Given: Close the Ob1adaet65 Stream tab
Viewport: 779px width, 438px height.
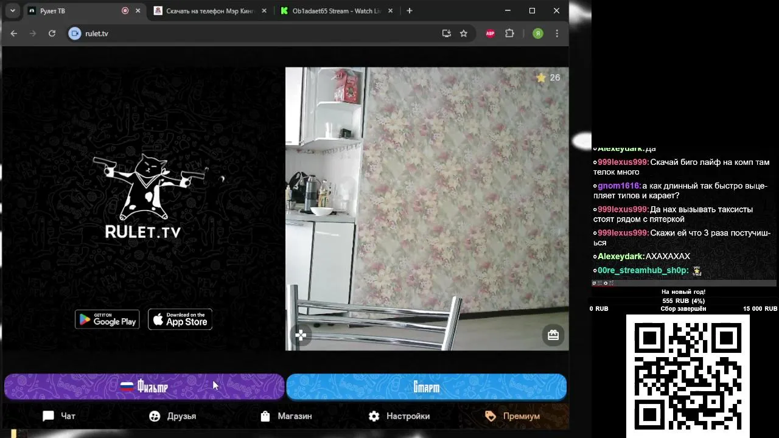Looking at the screenshot, I should click(x=391, y=11).
